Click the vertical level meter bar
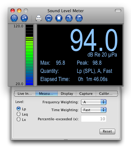The height and width of the screenshot is (157, 131). (x=30, y=55)
